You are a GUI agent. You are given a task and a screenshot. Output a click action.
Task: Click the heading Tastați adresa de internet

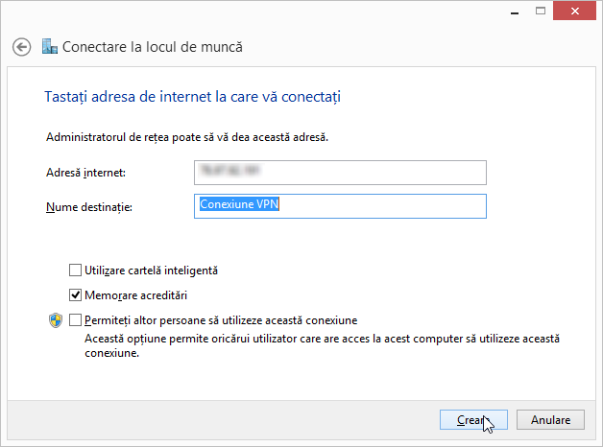point(193,97)
